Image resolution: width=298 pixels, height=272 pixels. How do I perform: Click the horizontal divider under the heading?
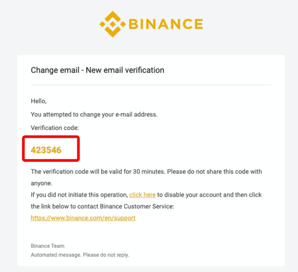click(x=151, y=85)
